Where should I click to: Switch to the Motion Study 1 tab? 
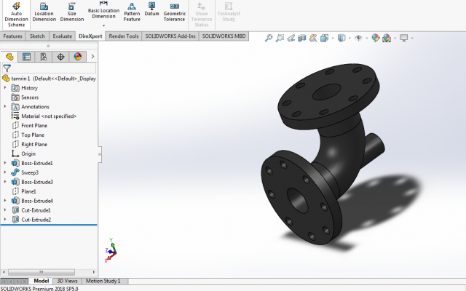click(x=103, y=281)
